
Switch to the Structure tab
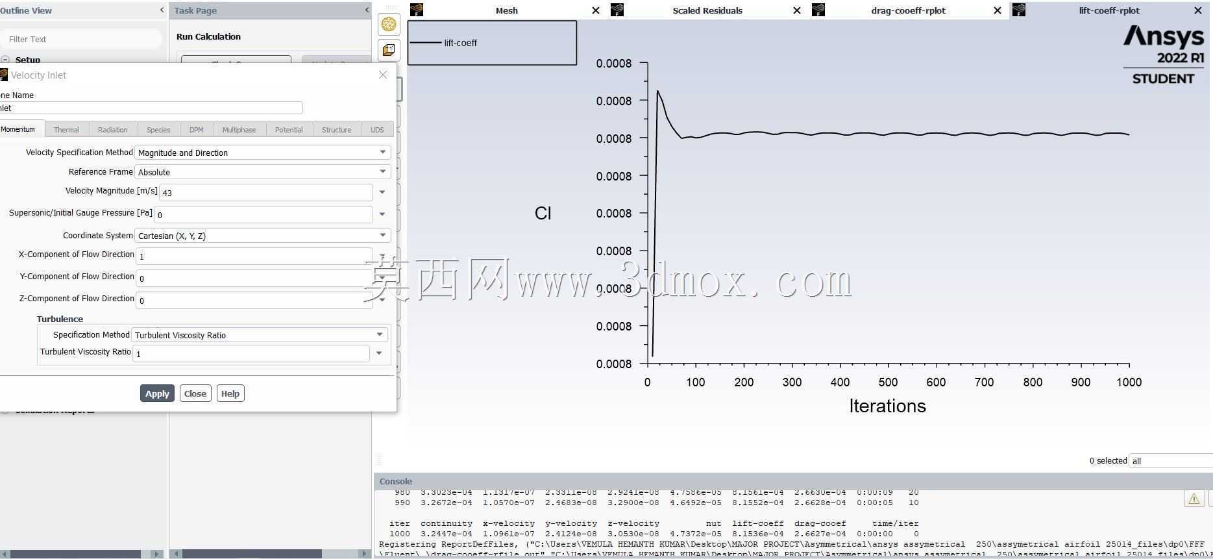click(336, 129)
